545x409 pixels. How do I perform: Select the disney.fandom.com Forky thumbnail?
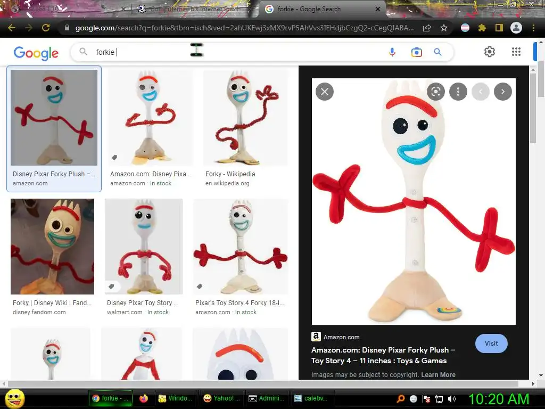pyautogui.click(x=53, y=246)
